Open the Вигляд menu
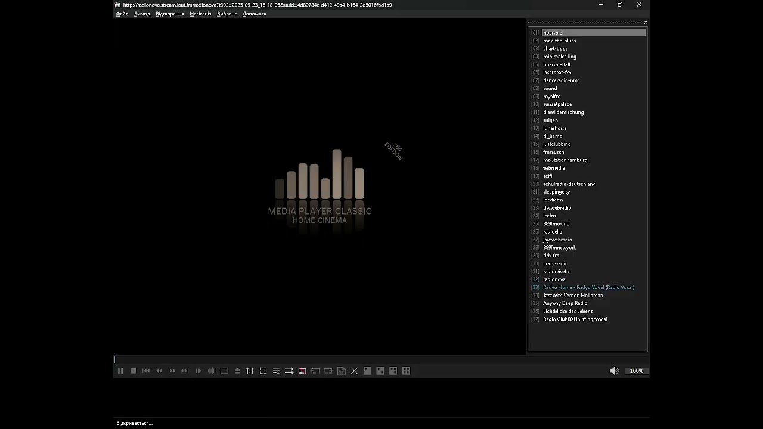 [x=142, y=14]
